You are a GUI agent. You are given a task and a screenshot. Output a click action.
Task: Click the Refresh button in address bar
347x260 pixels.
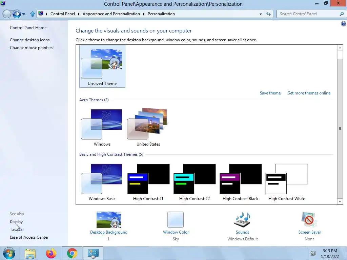point(268,14)
